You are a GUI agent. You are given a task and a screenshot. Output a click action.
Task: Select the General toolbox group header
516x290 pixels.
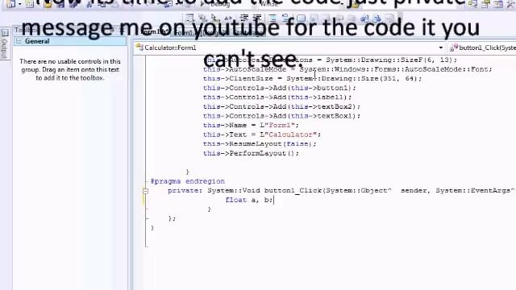point(70,41)
